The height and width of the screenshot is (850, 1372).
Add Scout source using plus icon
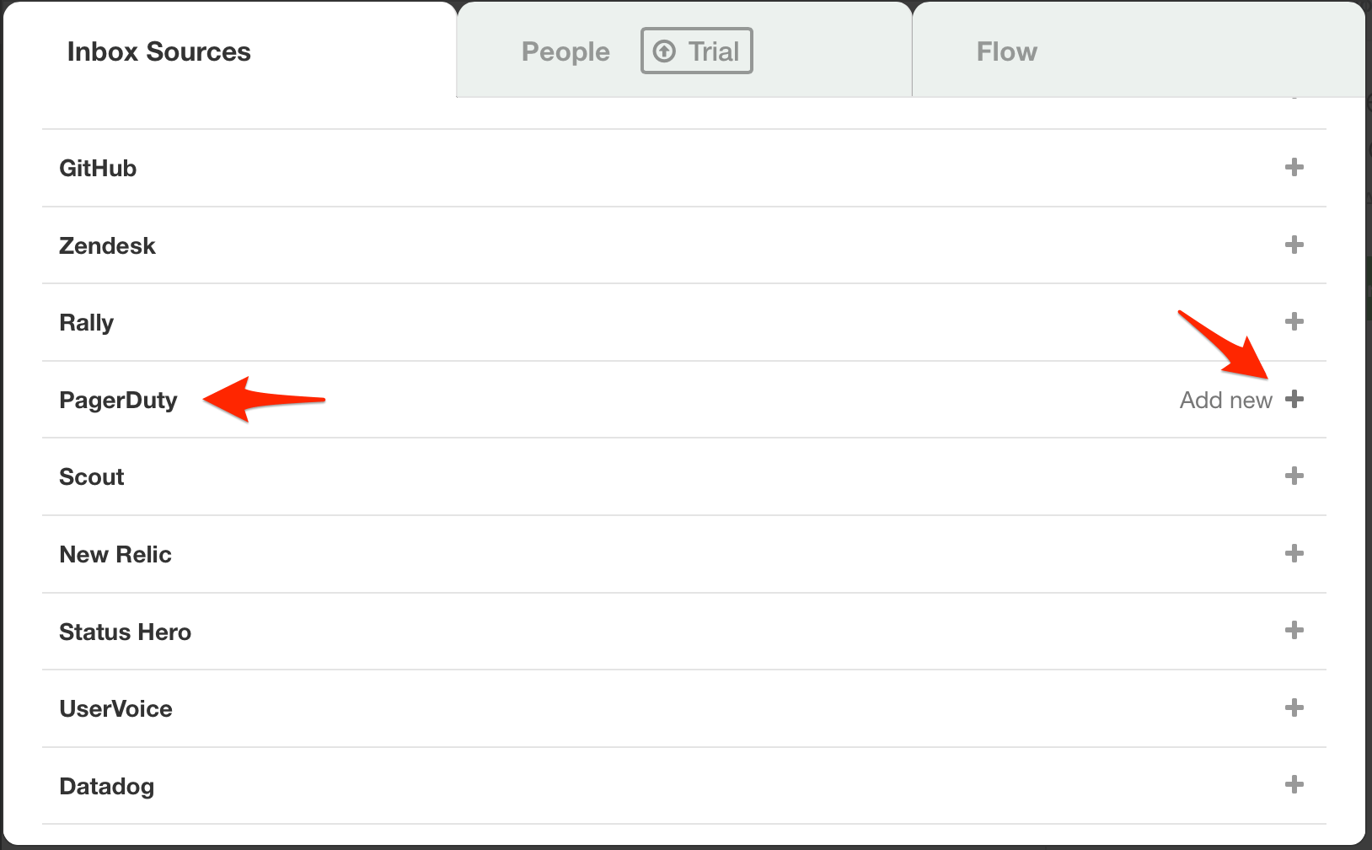pyautogui.click(x=1294, y=476)
